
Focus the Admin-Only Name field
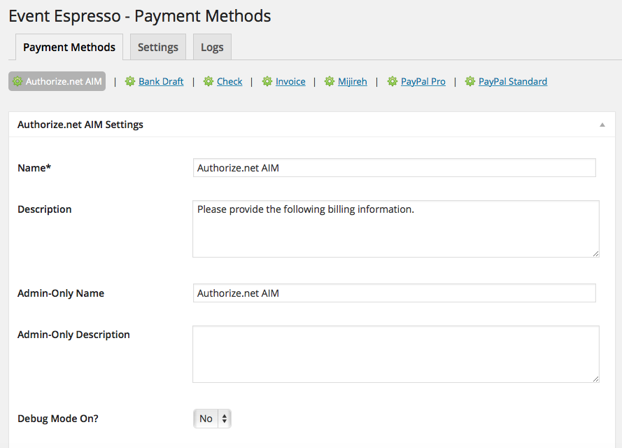(395, 293)
